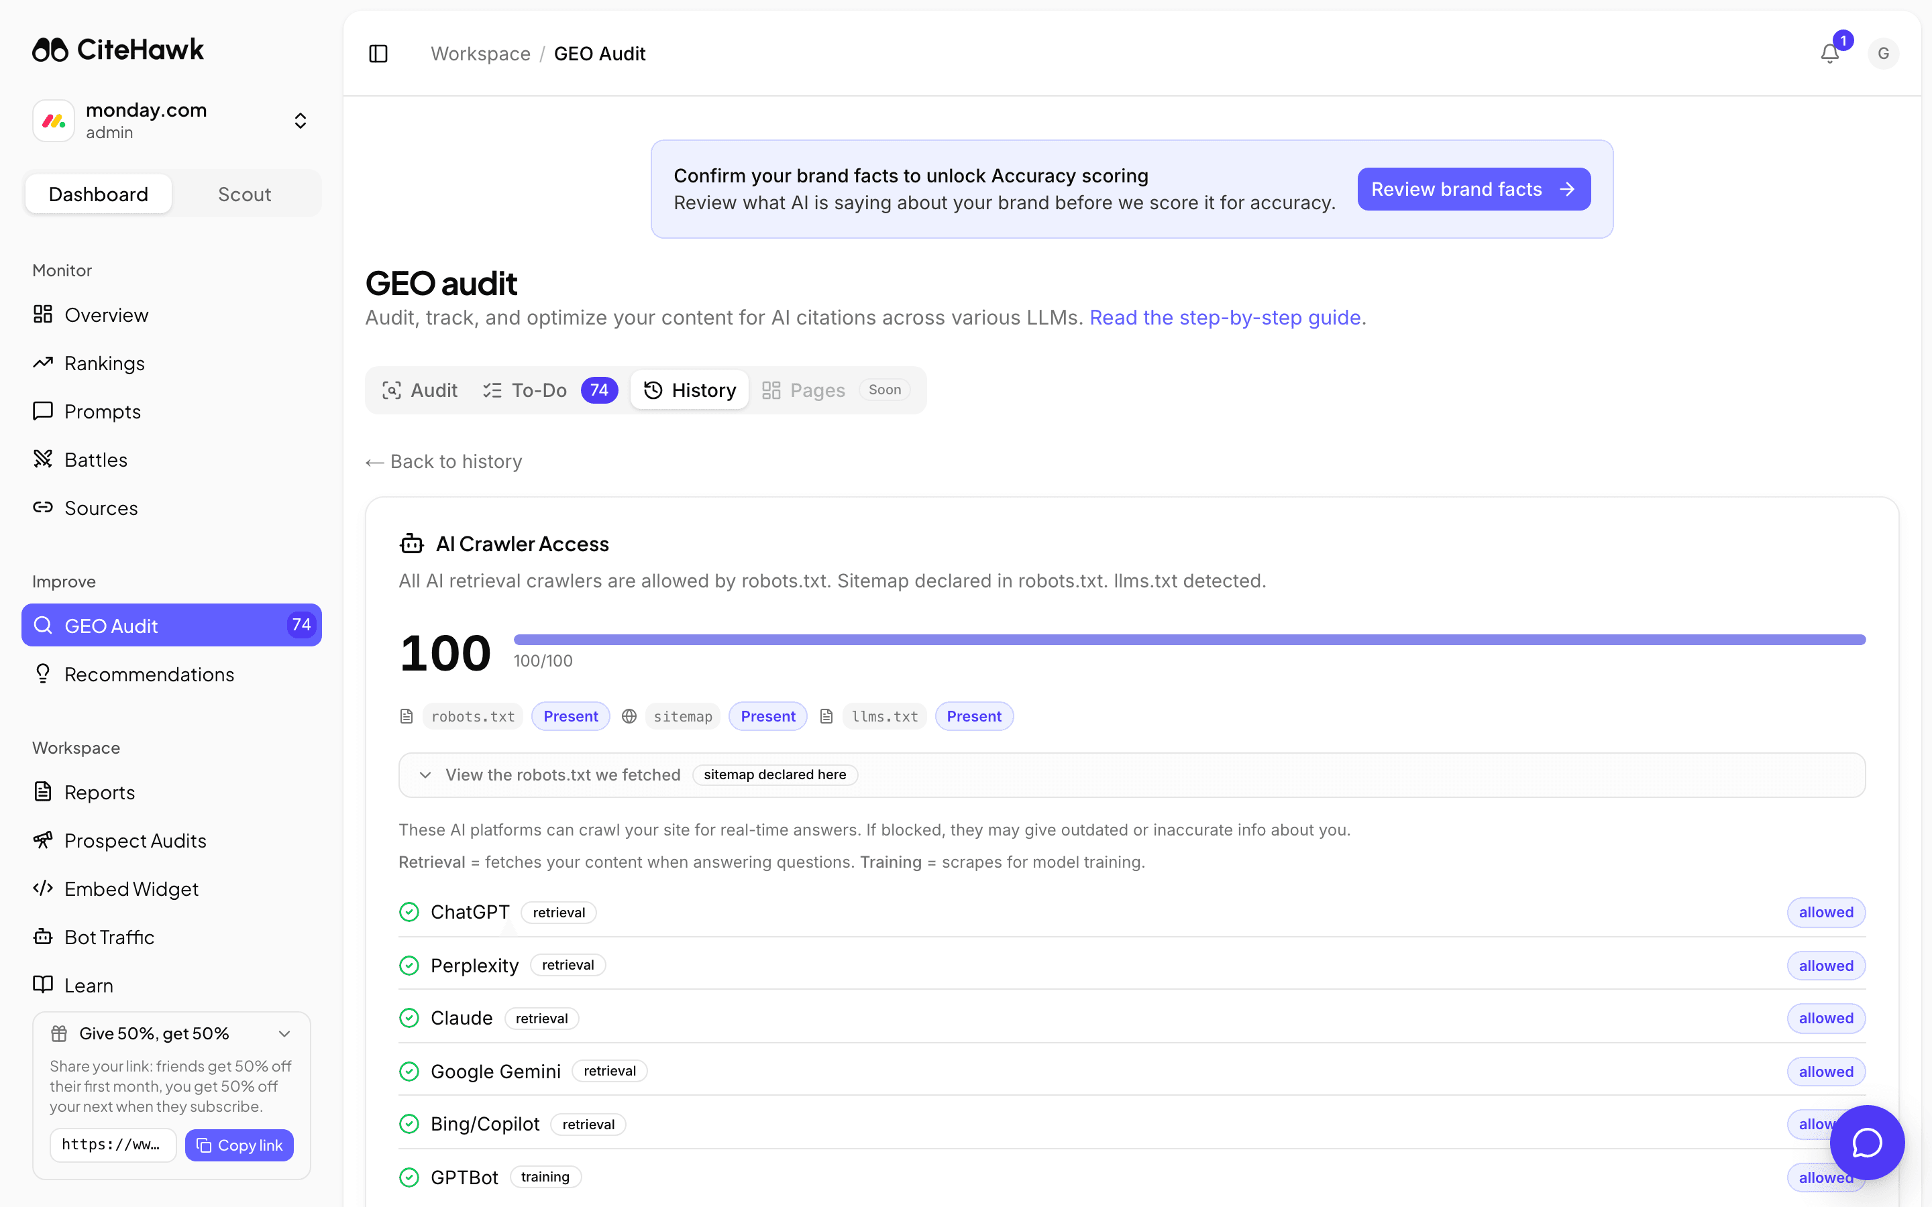Click Back to history link

[444, 461]
